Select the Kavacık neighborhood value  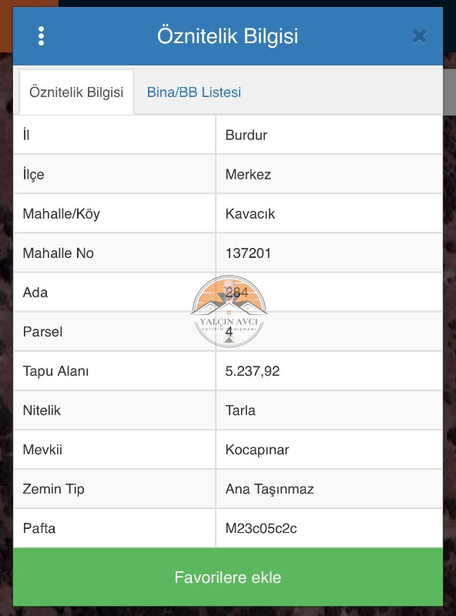(x=250, y=214)
